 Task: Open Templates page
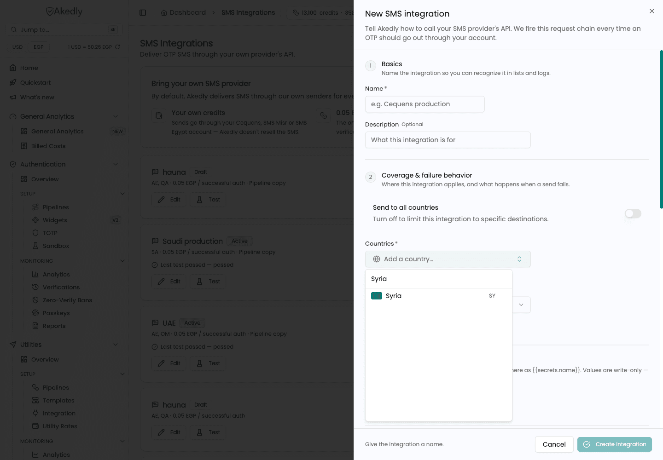click(58, 400)
